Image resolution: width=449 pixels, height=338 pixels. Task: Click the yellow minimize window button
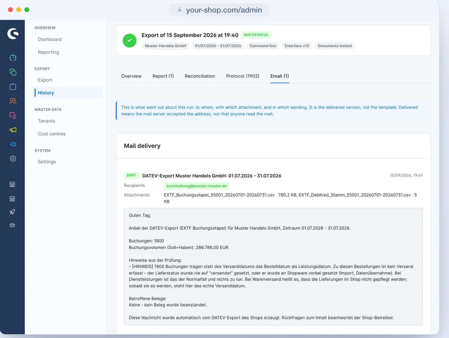(x=19, y=10)
